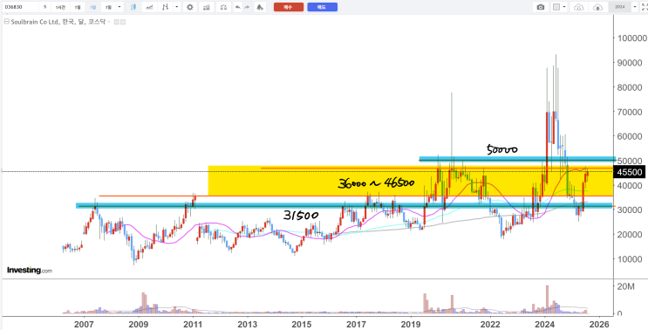Collapse the Soulbrain Co Ltd legend
The height and width of the screenshot is (330, 648).
coord(6,22)
